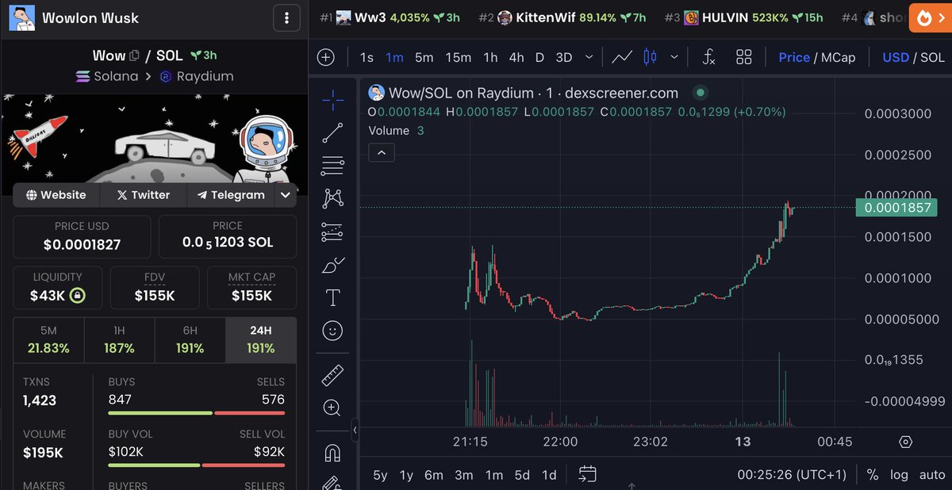Image resolution: width=952 pixels, height=490 pixels.
Task: Set interval to 4h
Action: coord(516,57)
